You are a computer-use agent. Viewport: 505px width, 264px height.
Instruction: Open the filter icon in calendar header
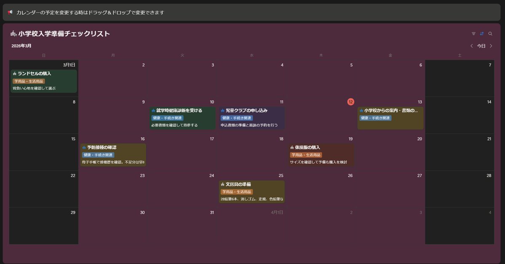(x=473, y=34)
